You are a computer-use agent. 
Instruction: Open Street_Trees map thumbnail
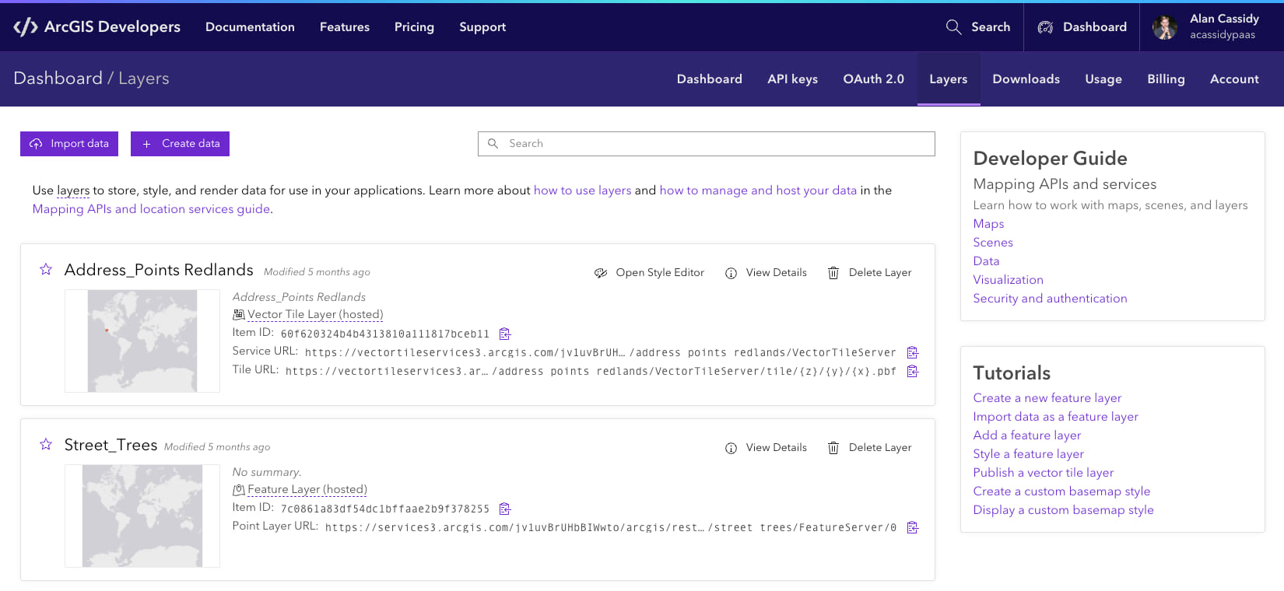pos(142,516)
